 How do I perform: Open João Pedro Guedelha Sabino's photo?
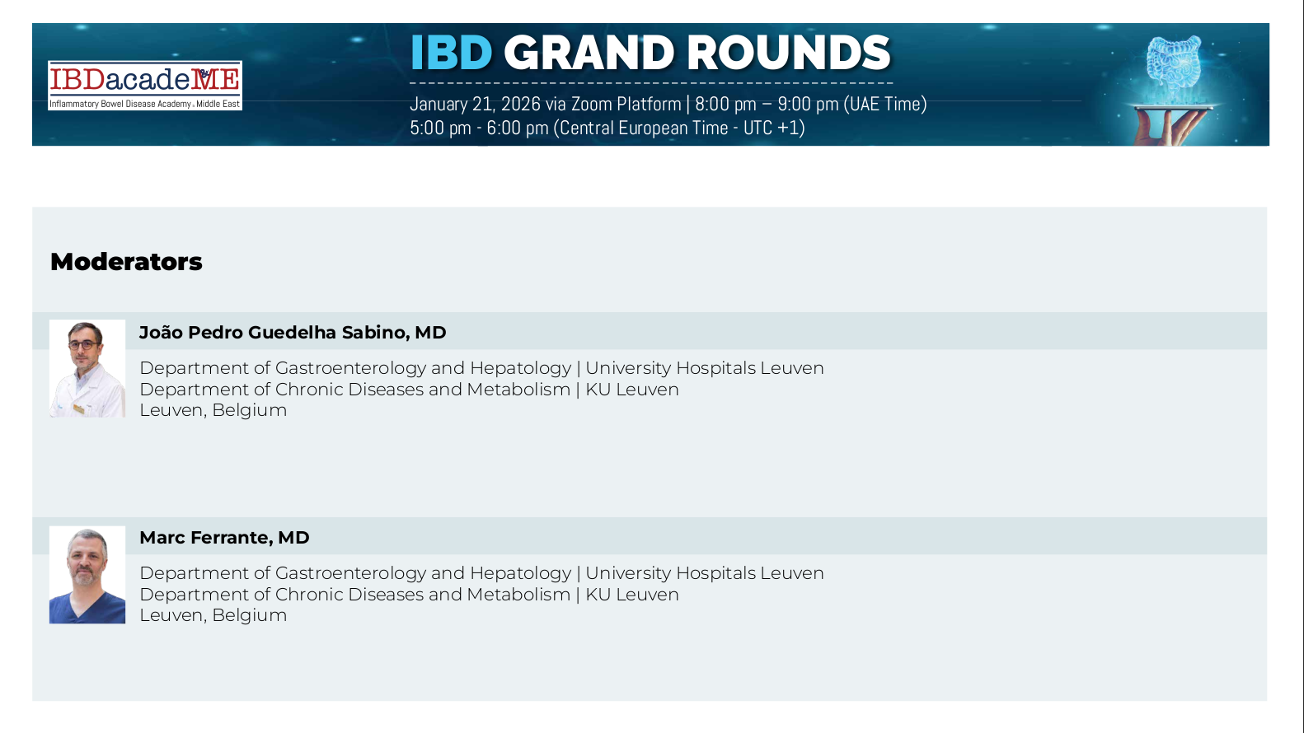[x=87, y=368]
